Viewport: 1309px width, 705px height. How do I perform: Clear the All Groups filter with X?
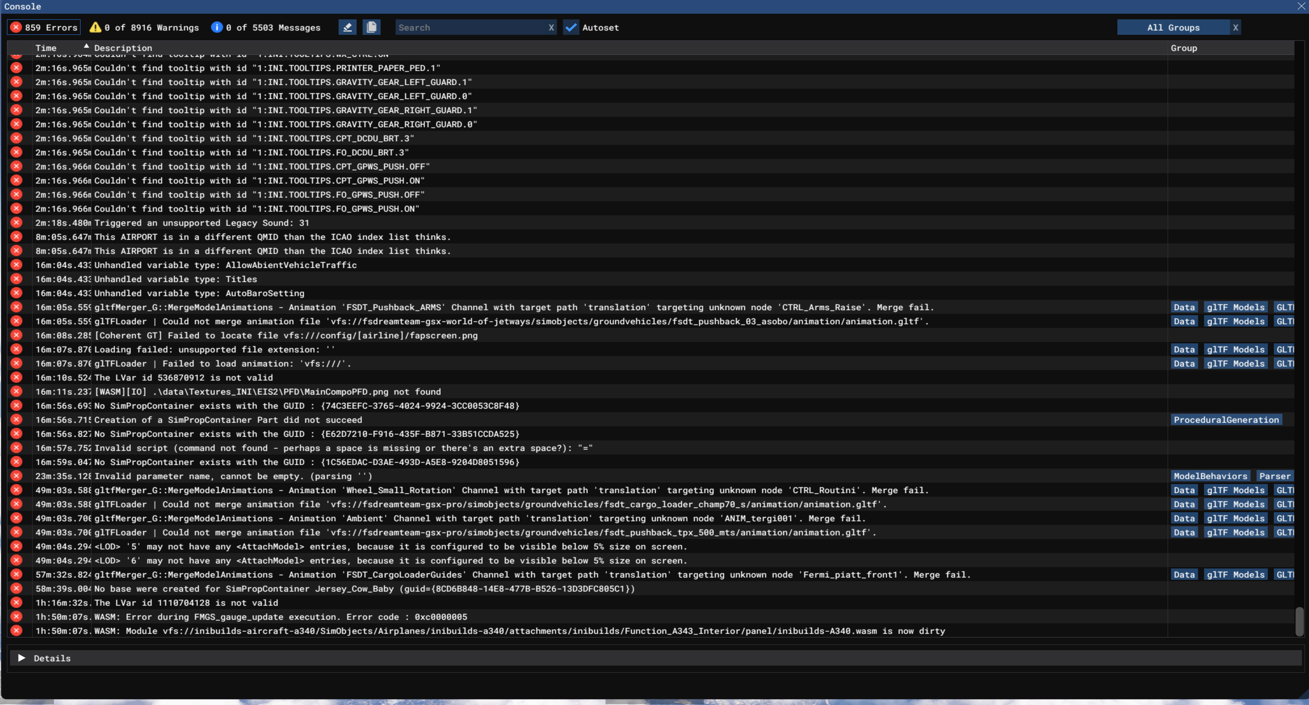pos(1235,27)
